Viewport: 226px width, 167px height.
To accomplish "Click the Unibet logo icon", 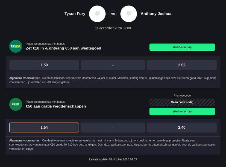I will 16,104.
